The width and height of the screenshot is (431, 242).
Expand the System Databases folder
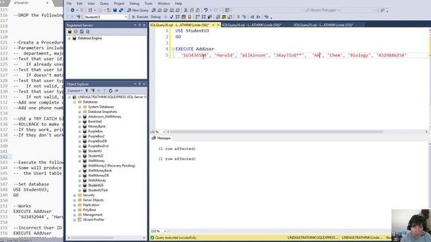(x=79, y=107)
